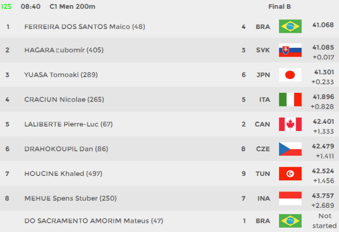Viewport: 339px width, 232px height.
Task: Select YUASA Tomoaki row name
Action: click(61, 75)
